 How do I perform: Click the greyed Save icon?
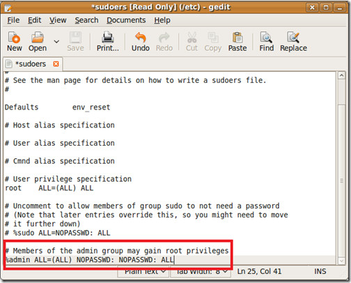[75, 38]
